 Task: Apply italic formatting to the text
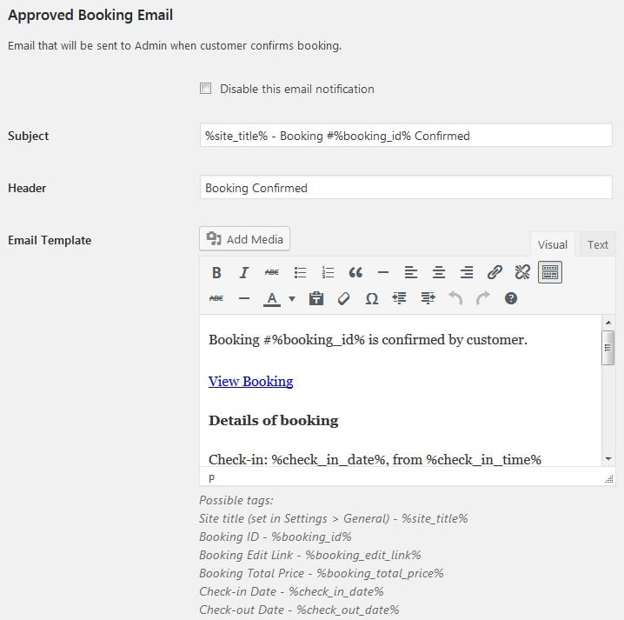pos(244,272)
